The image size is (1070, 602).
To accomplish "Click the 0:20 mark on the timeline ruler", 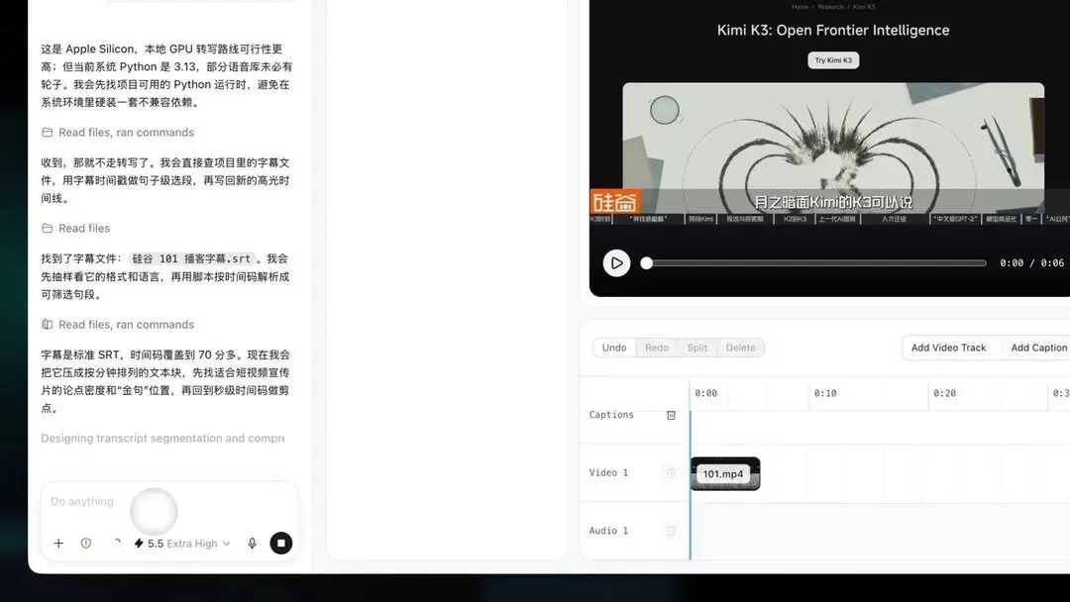I will pyautogui.click(x=944, y=393).
